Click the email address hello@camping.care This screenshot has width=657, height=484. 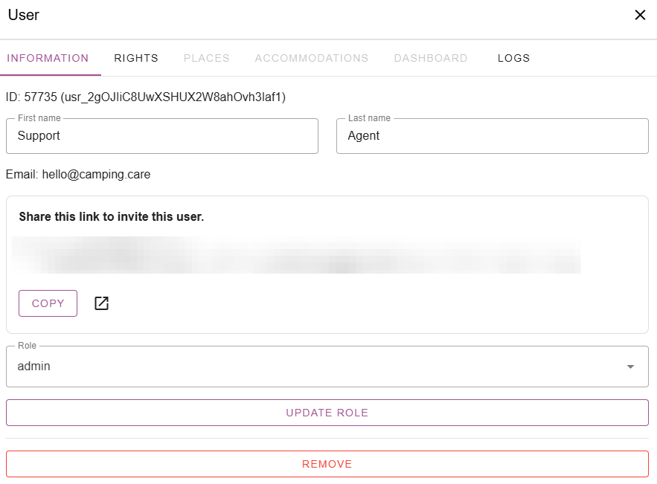96,175
